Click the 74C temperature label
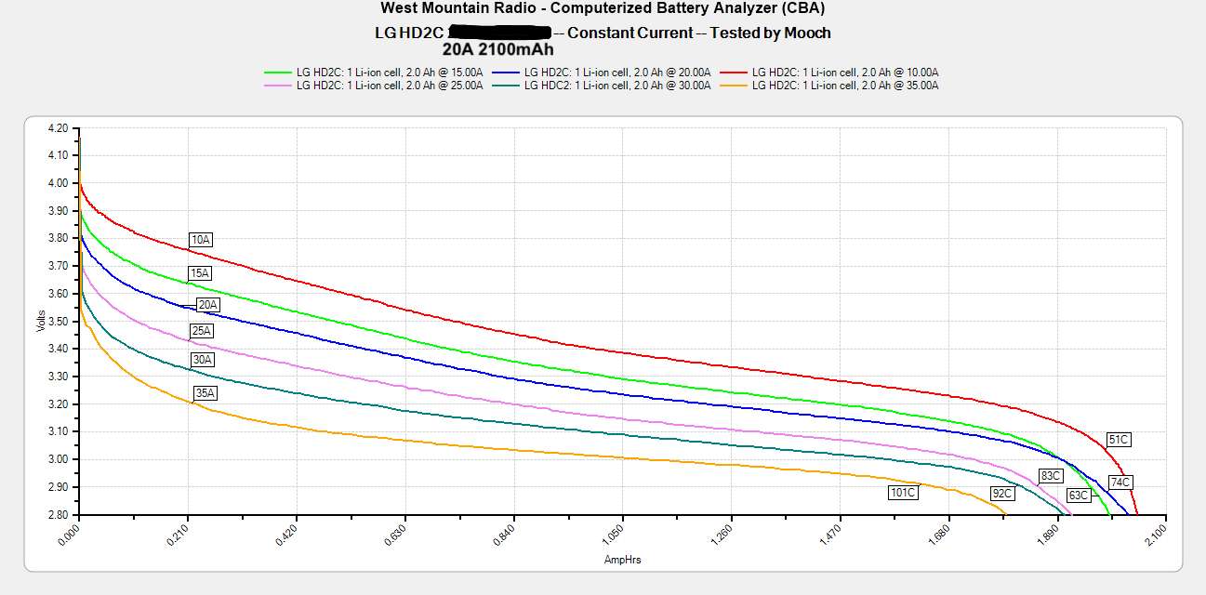Screen dimensions: 1206x595 (1120, 483)
